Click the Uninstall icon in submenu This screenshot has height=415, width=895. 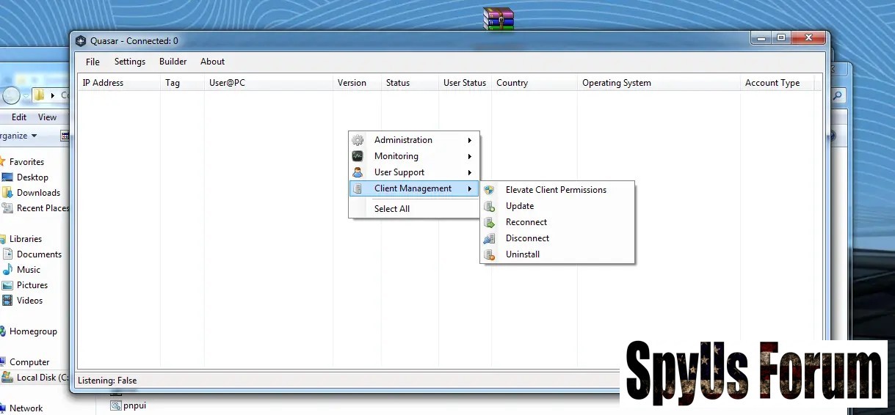click(x=490, y=254)
